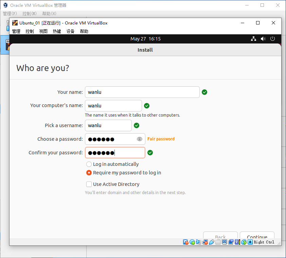Click the CPU virtualization indicator in status bar
This screenshot has height=258, width=286.
point(237,242)
